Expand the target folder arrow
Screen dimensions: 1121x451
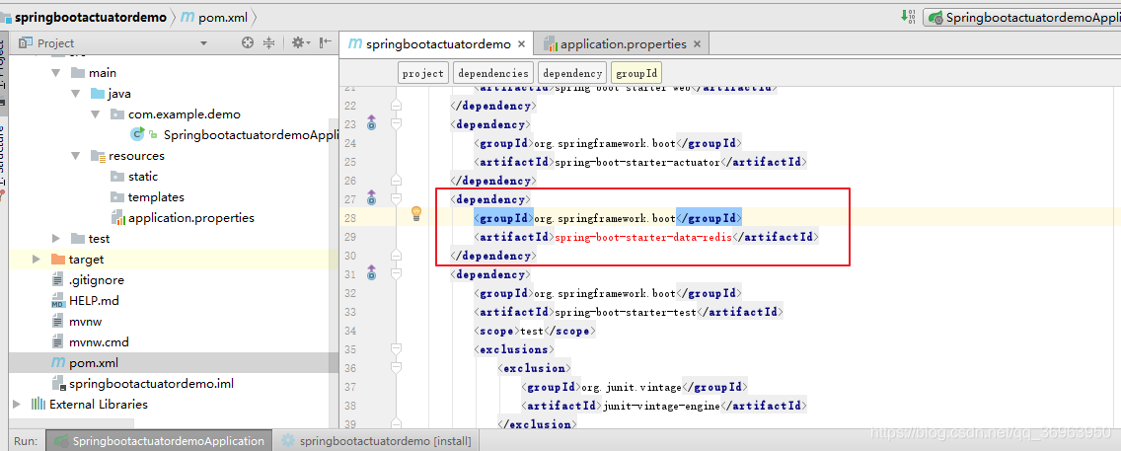pyautogui.click(x=37, y=260)
